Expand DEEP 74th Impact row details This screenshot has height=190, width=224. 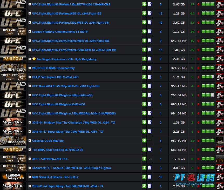point(30,77)
